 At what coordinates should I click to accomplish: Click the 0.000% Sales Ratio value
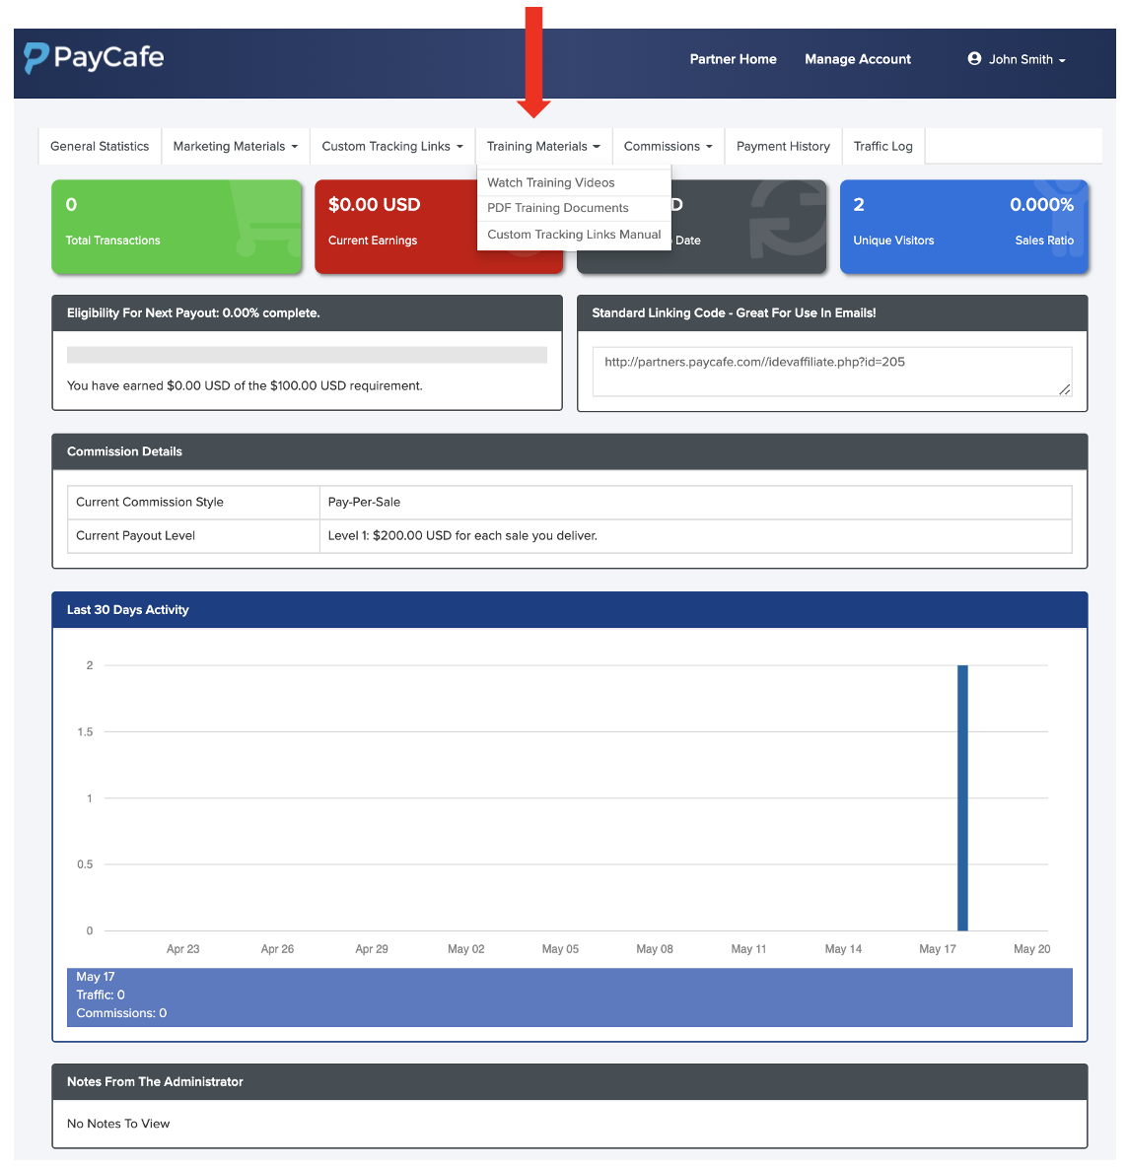pyautogui.click(x=1041, y=205)
